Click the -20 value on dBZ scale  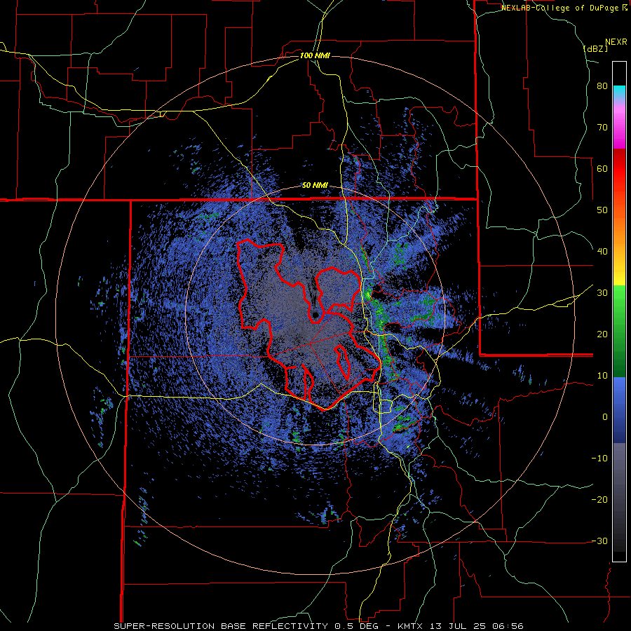coord(599,499)
